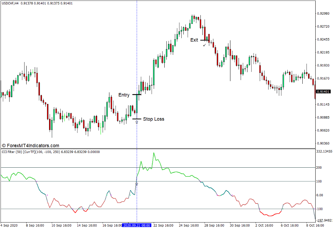333x229 pixels.
Task: Click the buy arrow on the CCI indicator line
Action: pos(137,184)
